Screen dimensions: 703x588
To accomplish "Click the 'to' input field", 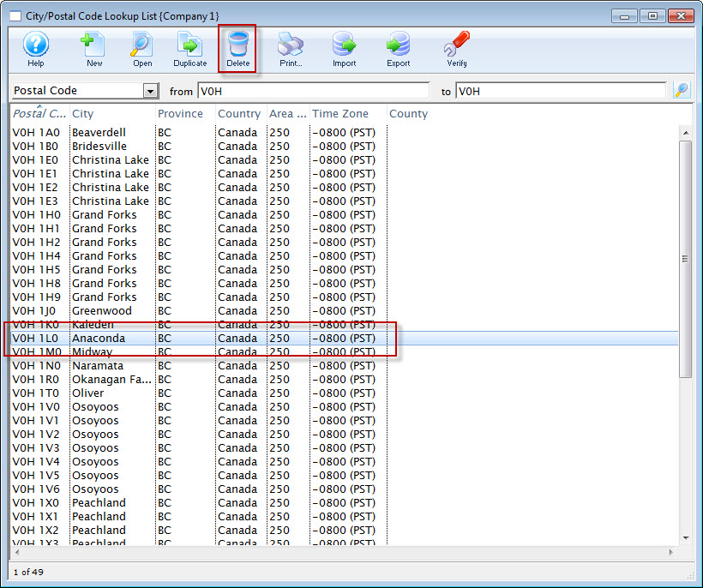I will coord(561,91).
